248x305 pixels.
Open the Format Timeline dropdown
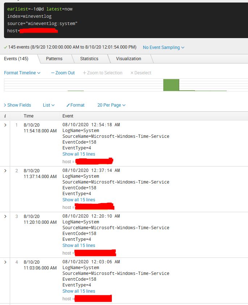22,73
